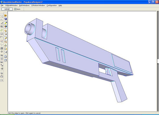Select the dashed rectangle selection tool

pos(2,17)
